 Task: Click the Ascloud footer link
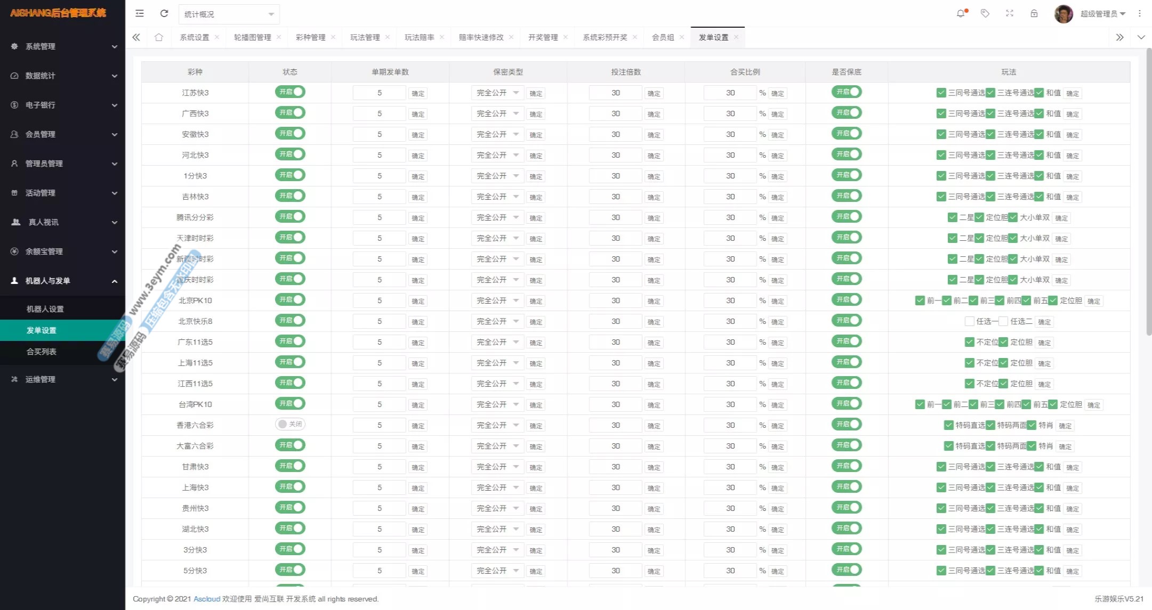(207, 599)
